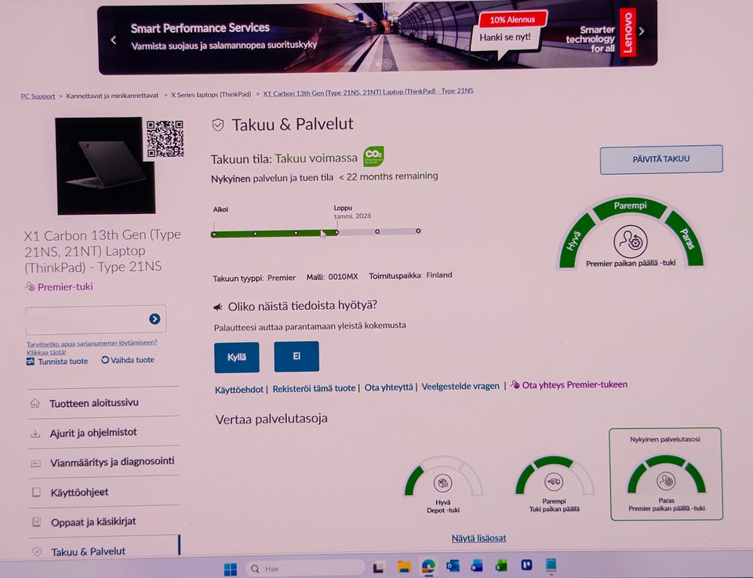Open 'Veelgestelde vragen' link
Viewport: 753px width, 578px height.
[x=460, y=386]
